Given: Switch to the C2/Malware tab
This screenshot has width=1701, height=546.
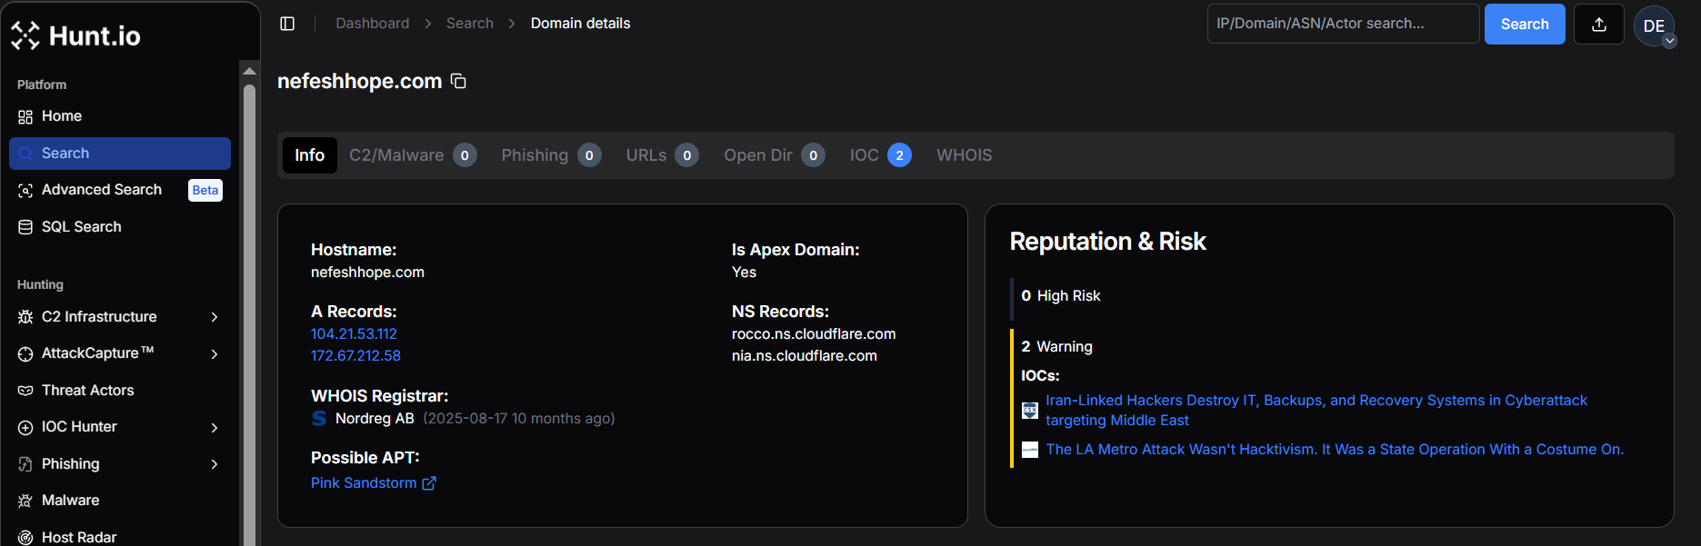Looking at the screenshot, I should click(x=413, y=155).
